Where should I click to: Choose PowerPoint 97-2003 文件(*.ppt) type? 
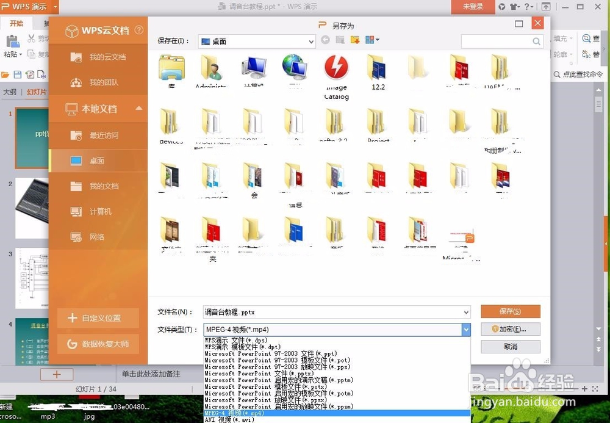pos(337,354)
